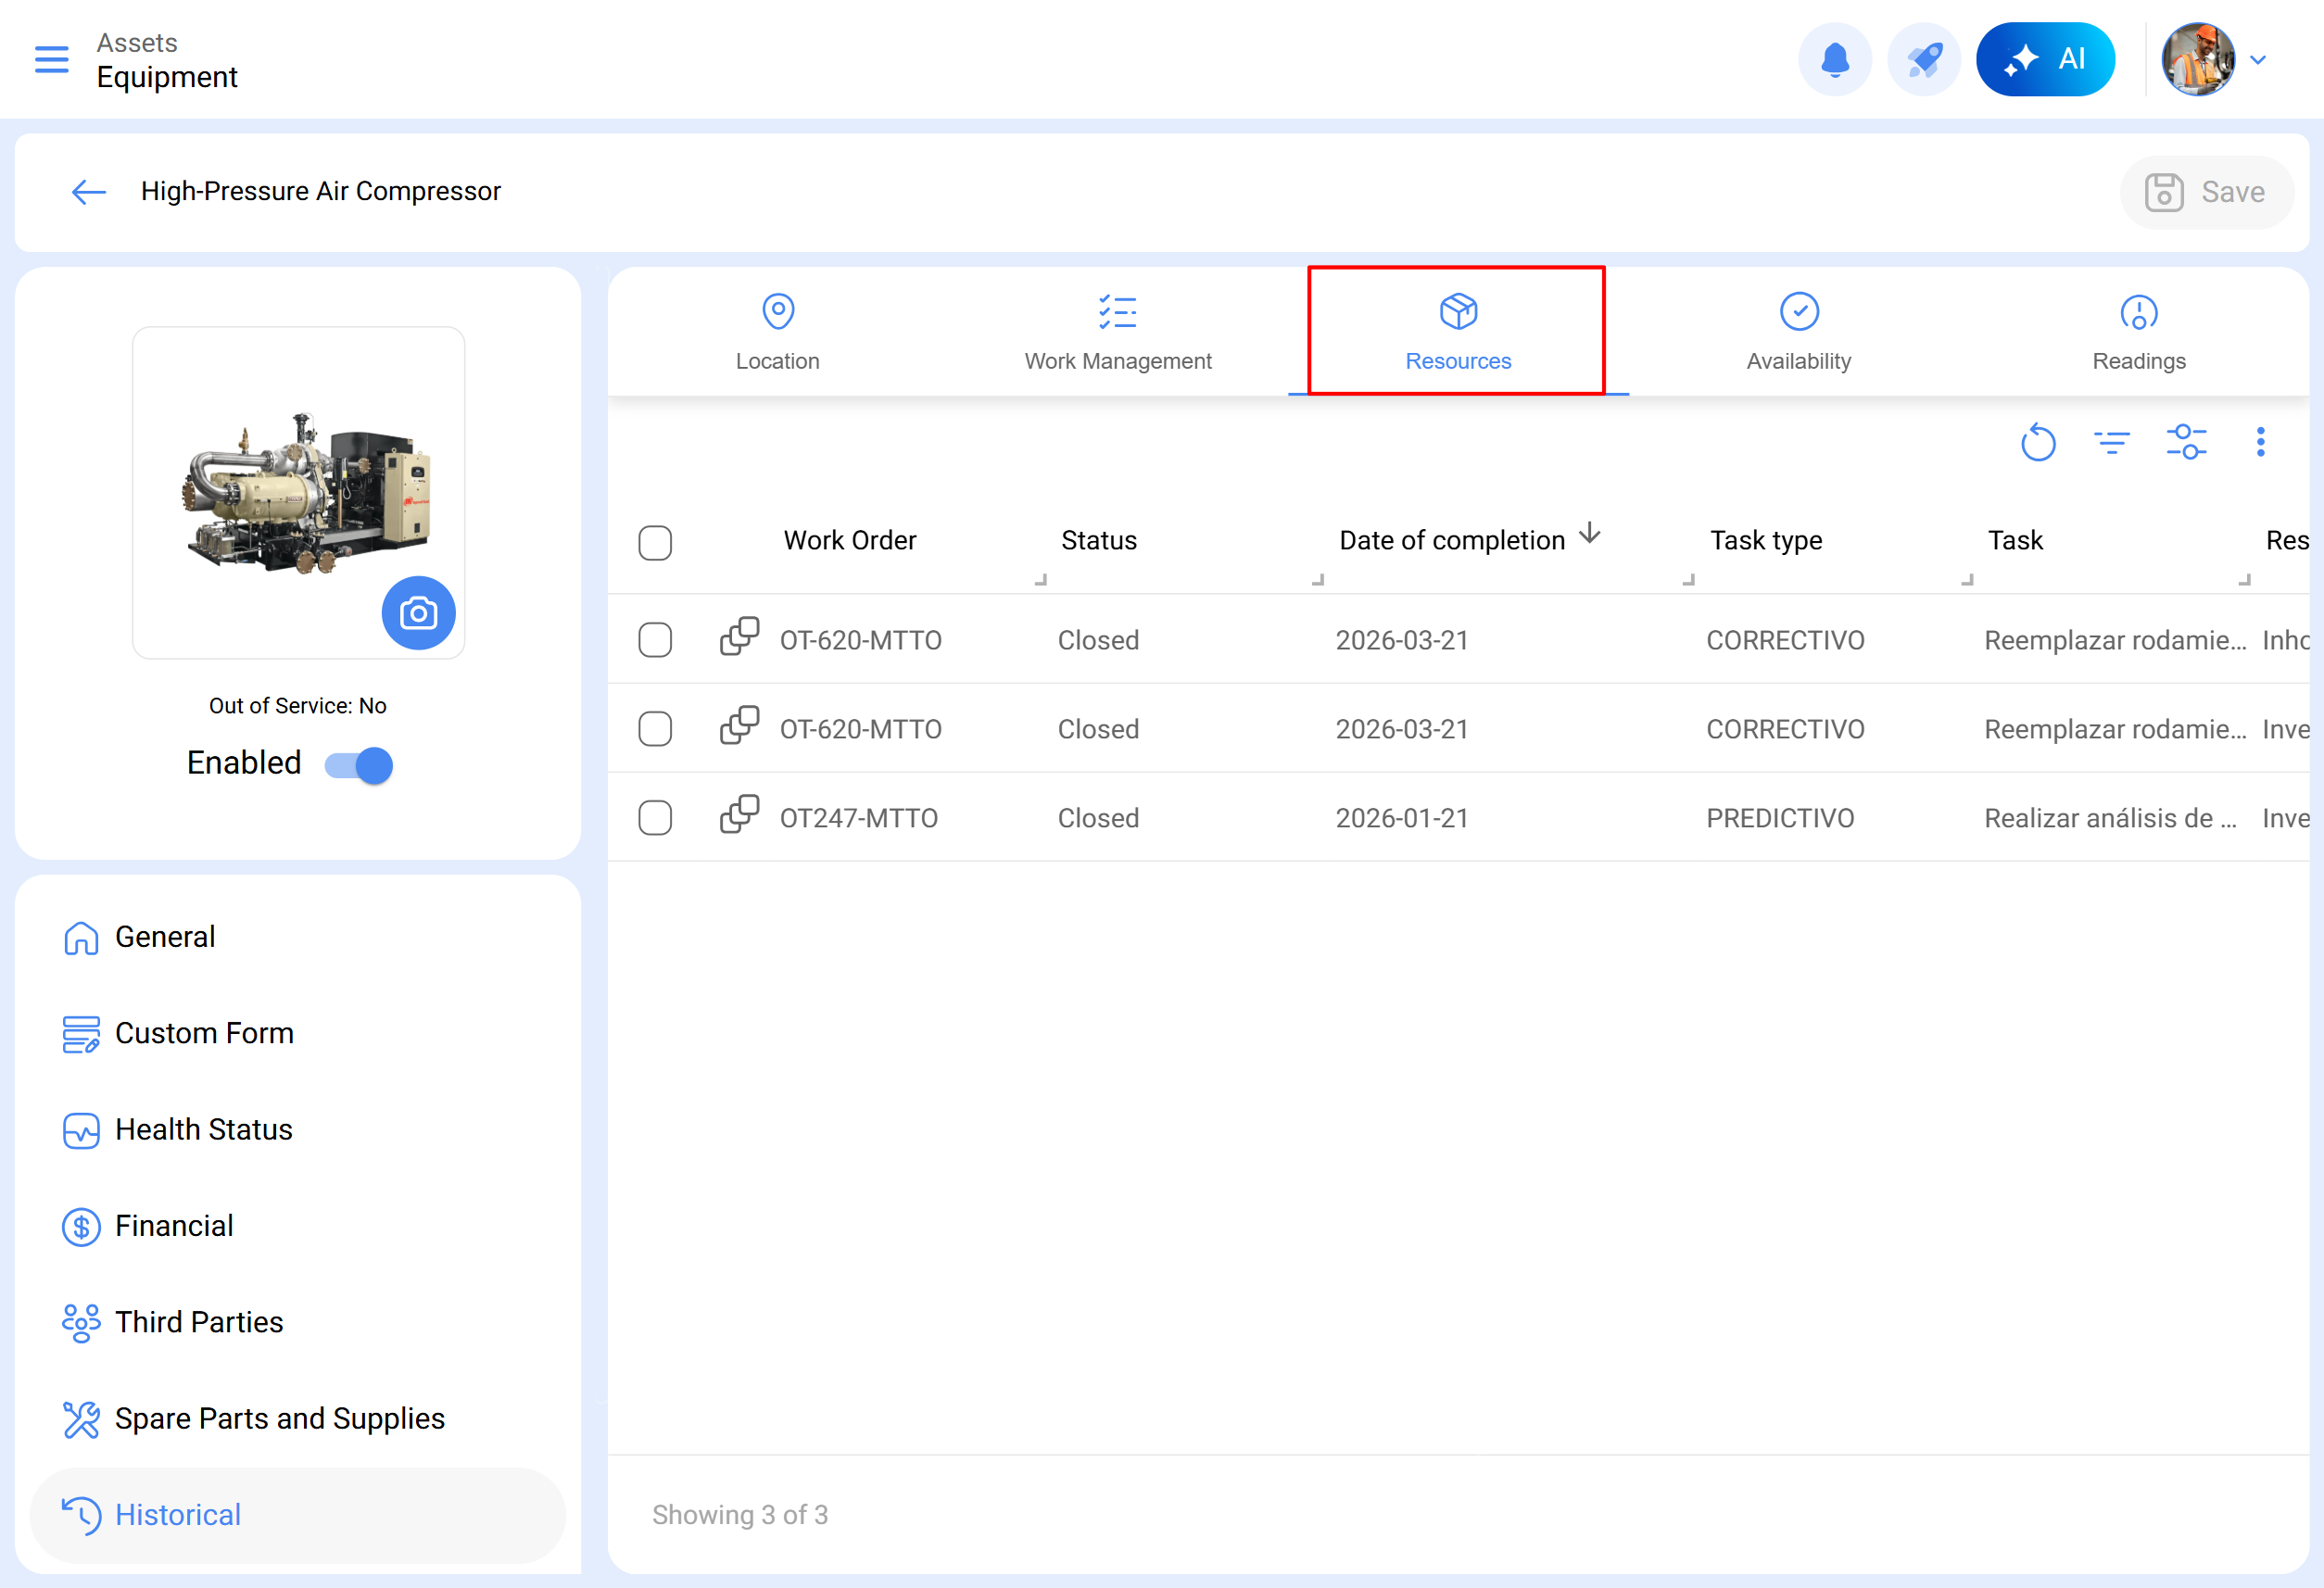Expand the user profile dropdown chevron
This screenshot has width=2324, height=1588.
point(2258,60)
